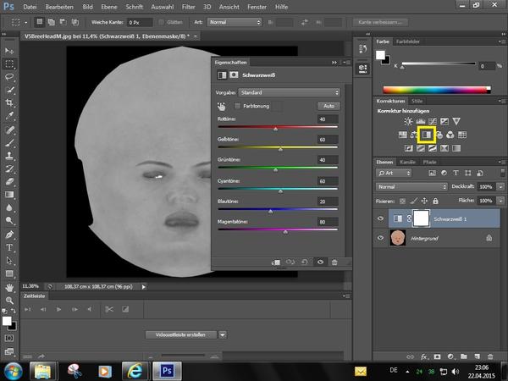Screen dimensions: 508x381
Task: Reset adjustment to defaults in Properties
Action: (x=305, y=262)
